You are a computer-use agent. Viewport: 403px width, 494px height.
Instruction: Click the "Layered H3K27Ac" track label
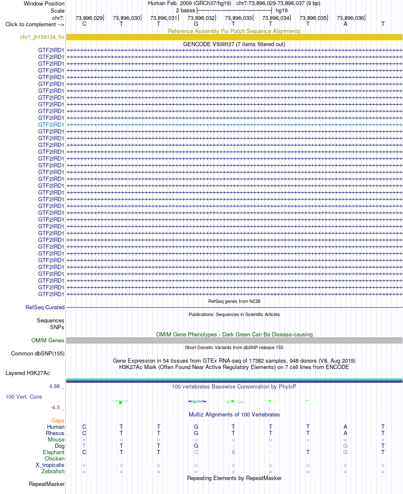(x=28, y=373)
